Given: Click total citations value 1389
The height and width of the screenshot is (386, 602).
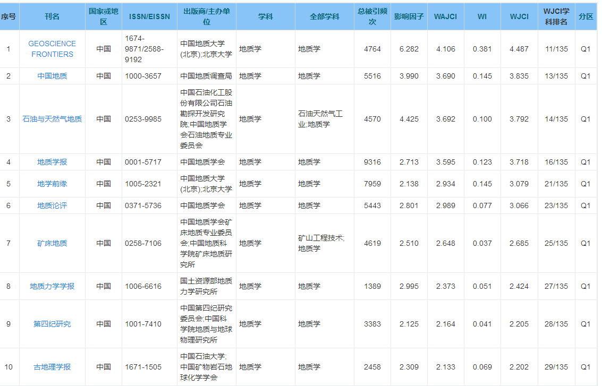Looking at the screenshot, I should (372, 286).
